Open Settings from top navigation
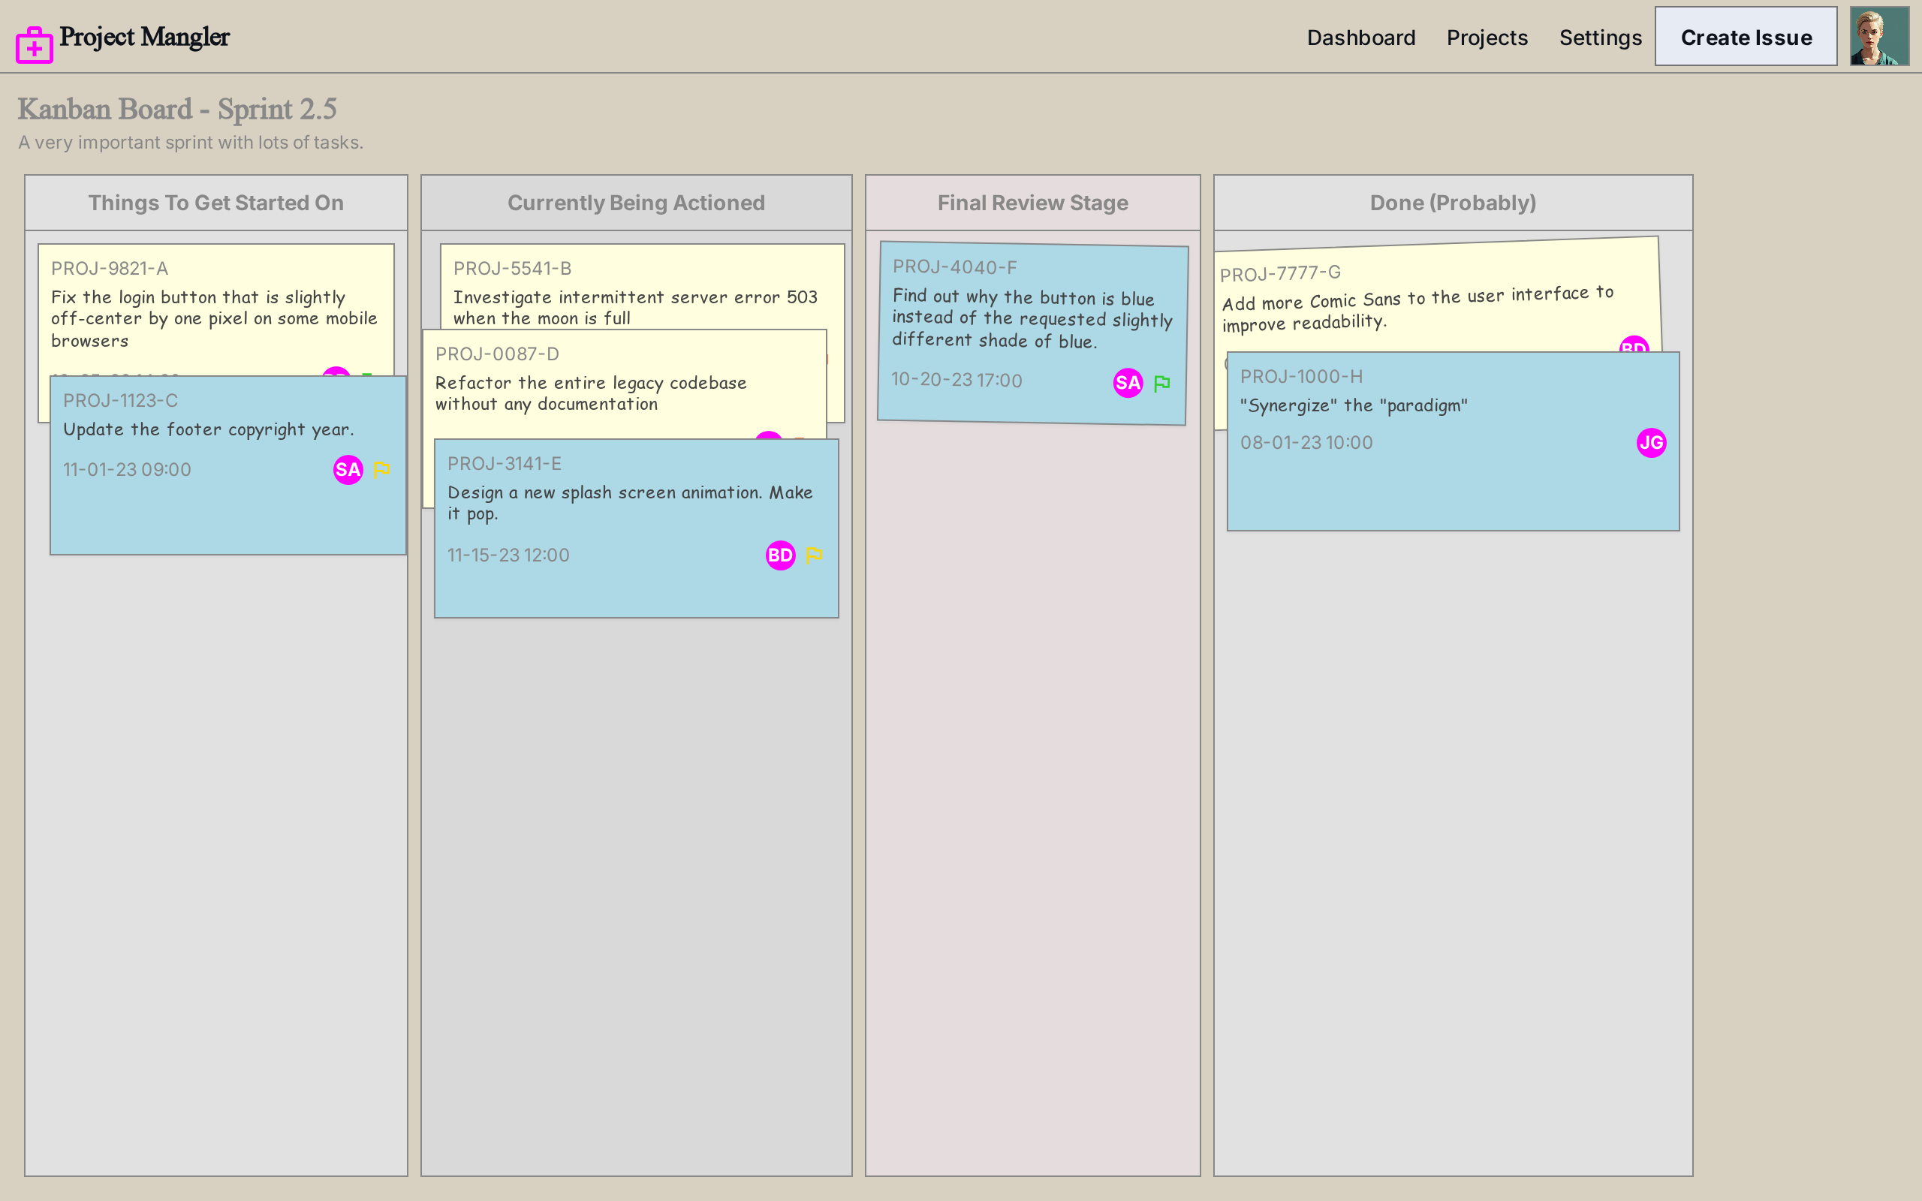Viewport: 1922px width, 1201px height. tap(1600, 38)
